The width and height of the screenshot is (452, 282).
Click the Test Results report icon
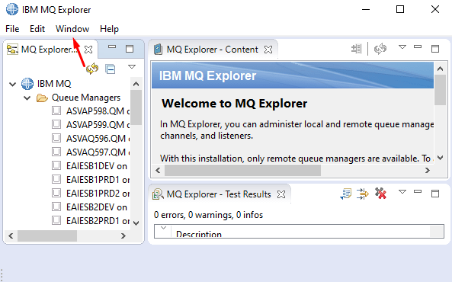(345, 194)
